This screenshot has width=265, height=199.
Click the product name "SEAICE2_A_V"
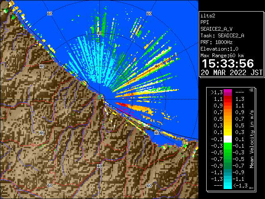click(217, 29)
